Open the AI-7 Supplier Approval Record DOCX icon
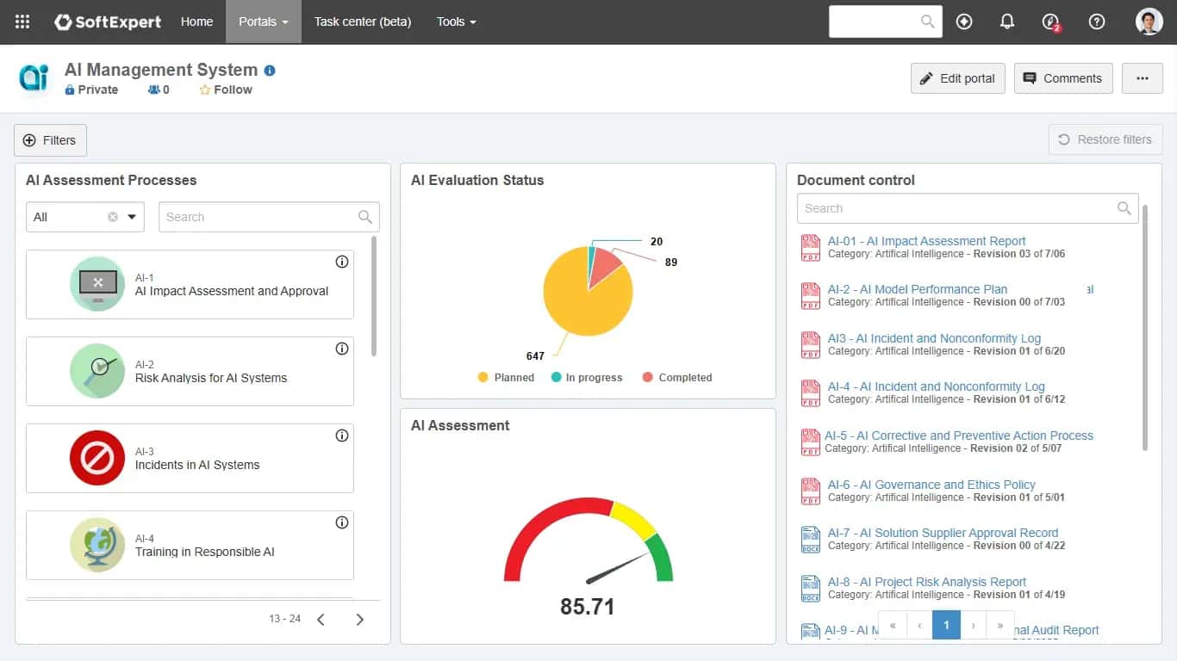Image resolution: width=1177 pixels, height=661 pixels. (811, 540)
